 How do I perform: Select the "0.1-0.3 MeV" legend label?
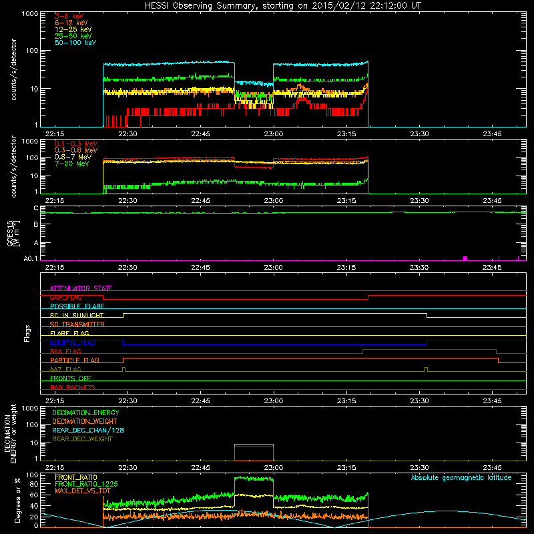[x=76, y=144]
